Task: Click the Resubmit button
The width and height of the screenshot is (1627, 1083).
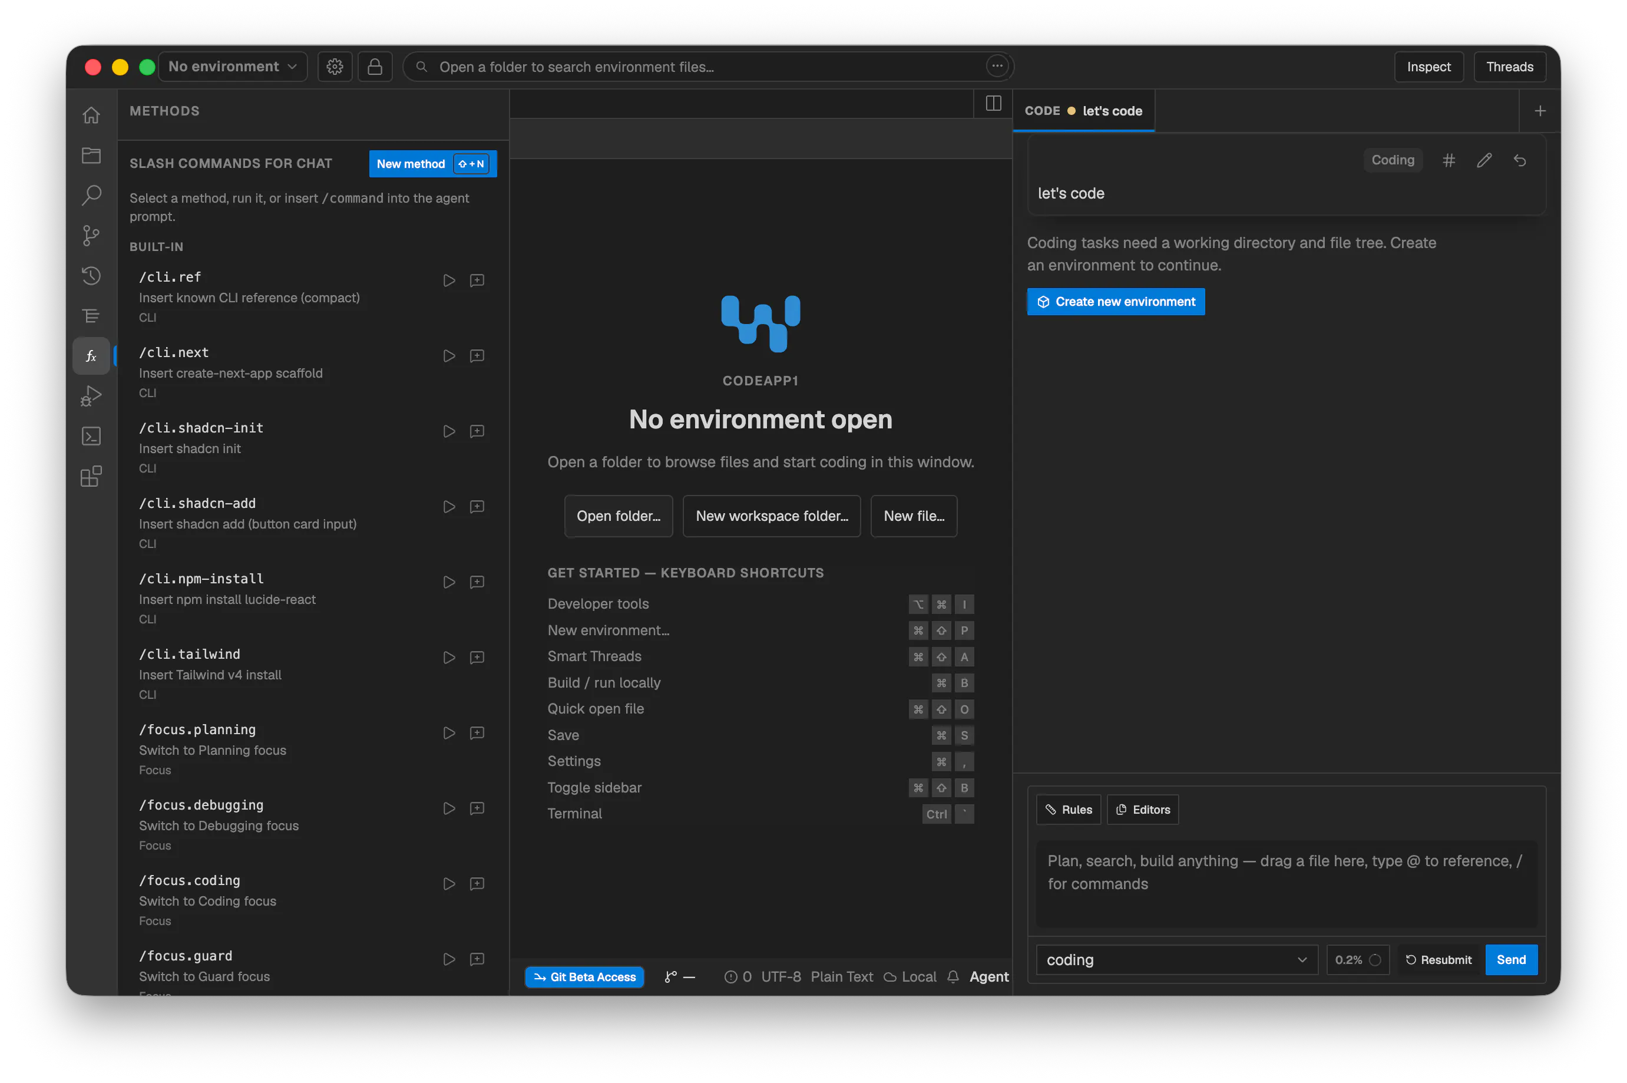Action: tap(1438, 959)
